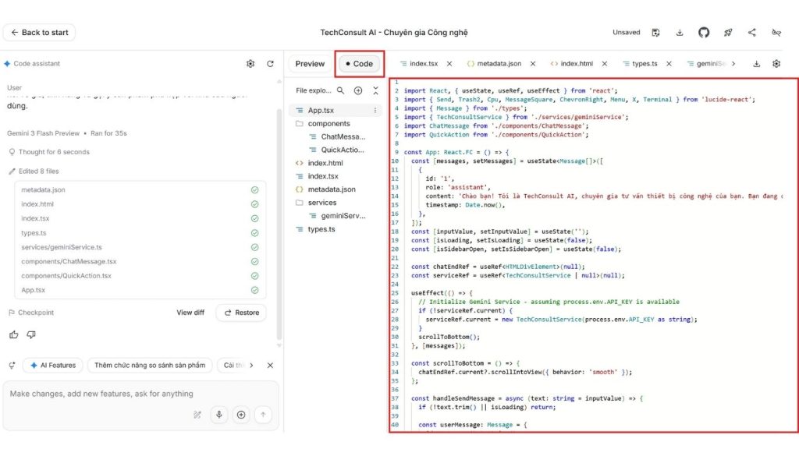The height and width of the screenshot is (449, 799).
Task: Click the API key icon at top right
Action: [x=775, y=32]
